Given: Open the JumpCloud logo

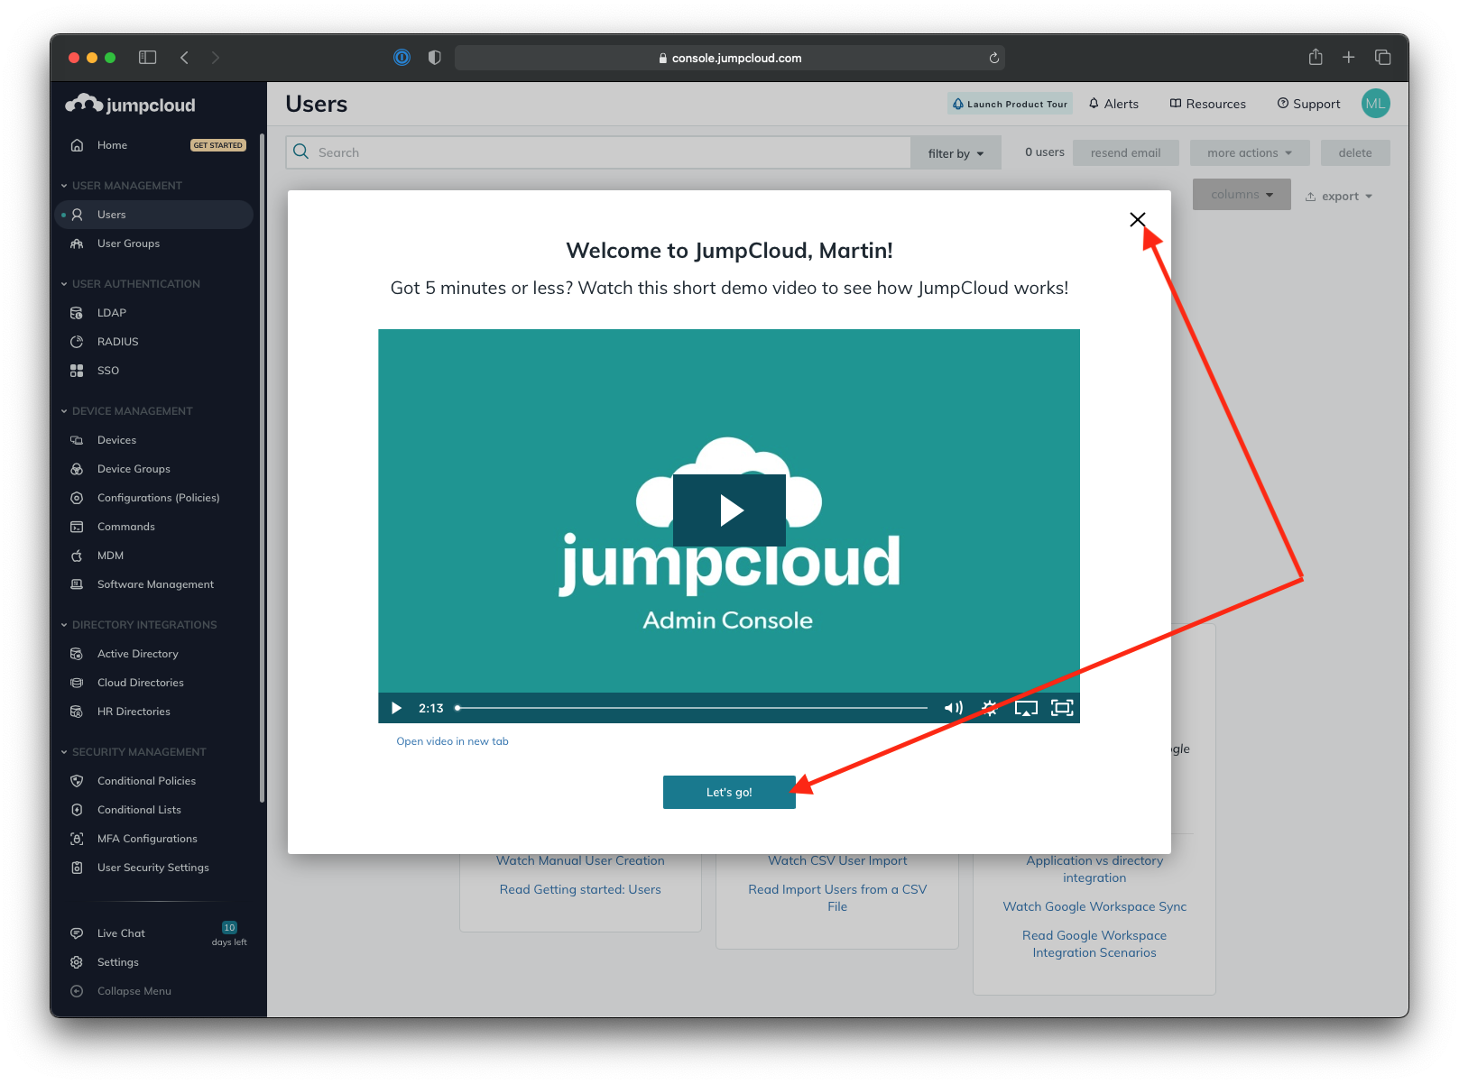Looking at the screenshot, I should [131, 105].
